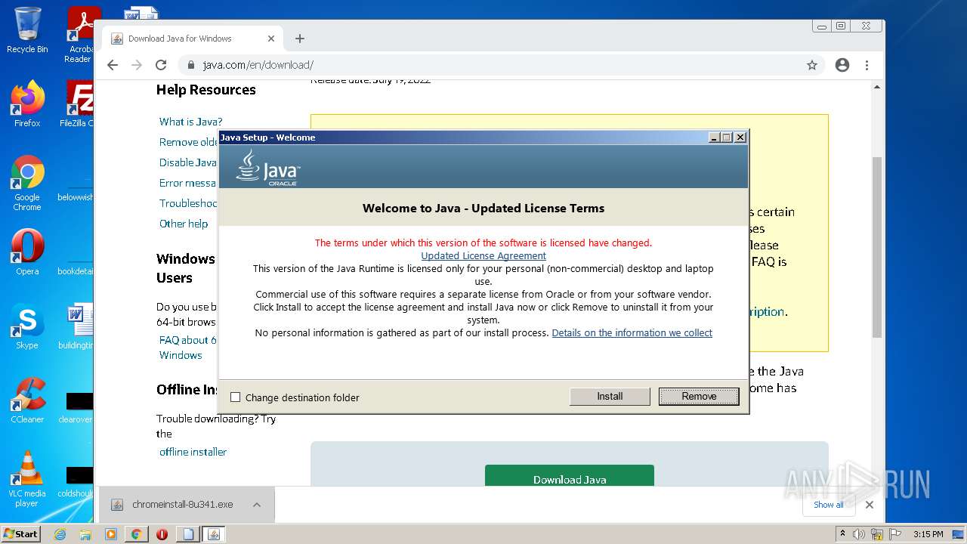This screenshot has width=967, height=544.
Task: Open the Troubleshoot help link
Action: 188,203
